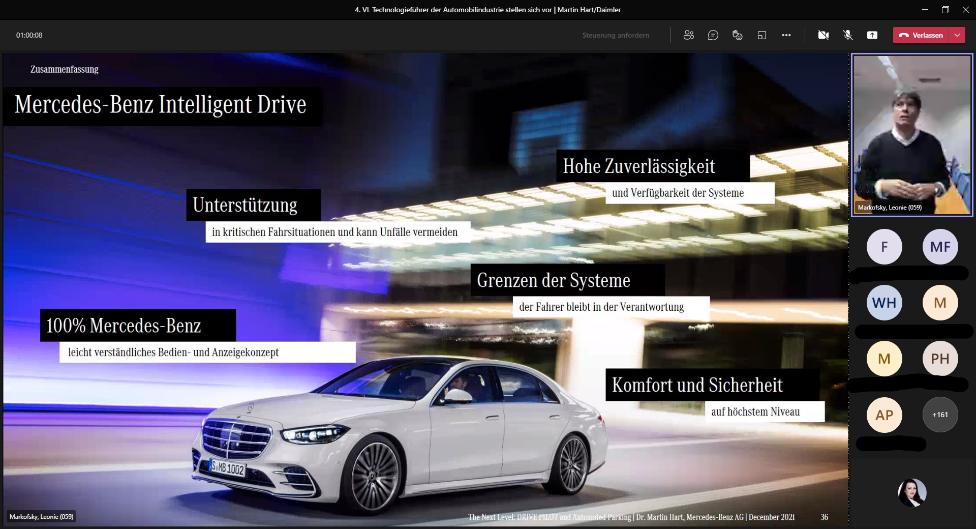Click 'leicht verständliches Bedien- und Anzeigekonzept' text

coord(173,352)
